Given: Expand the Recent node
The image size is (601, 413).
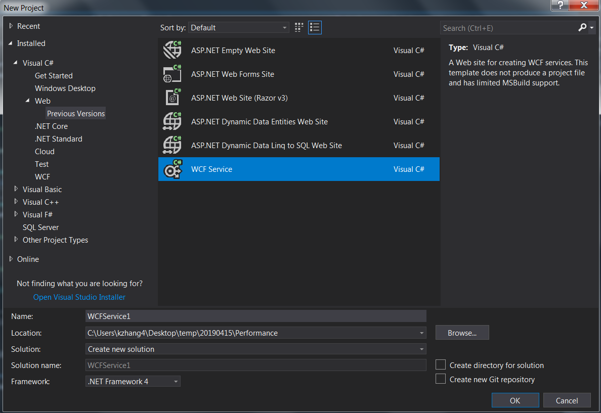Looking at the screenshot, I should click(11, 26).
